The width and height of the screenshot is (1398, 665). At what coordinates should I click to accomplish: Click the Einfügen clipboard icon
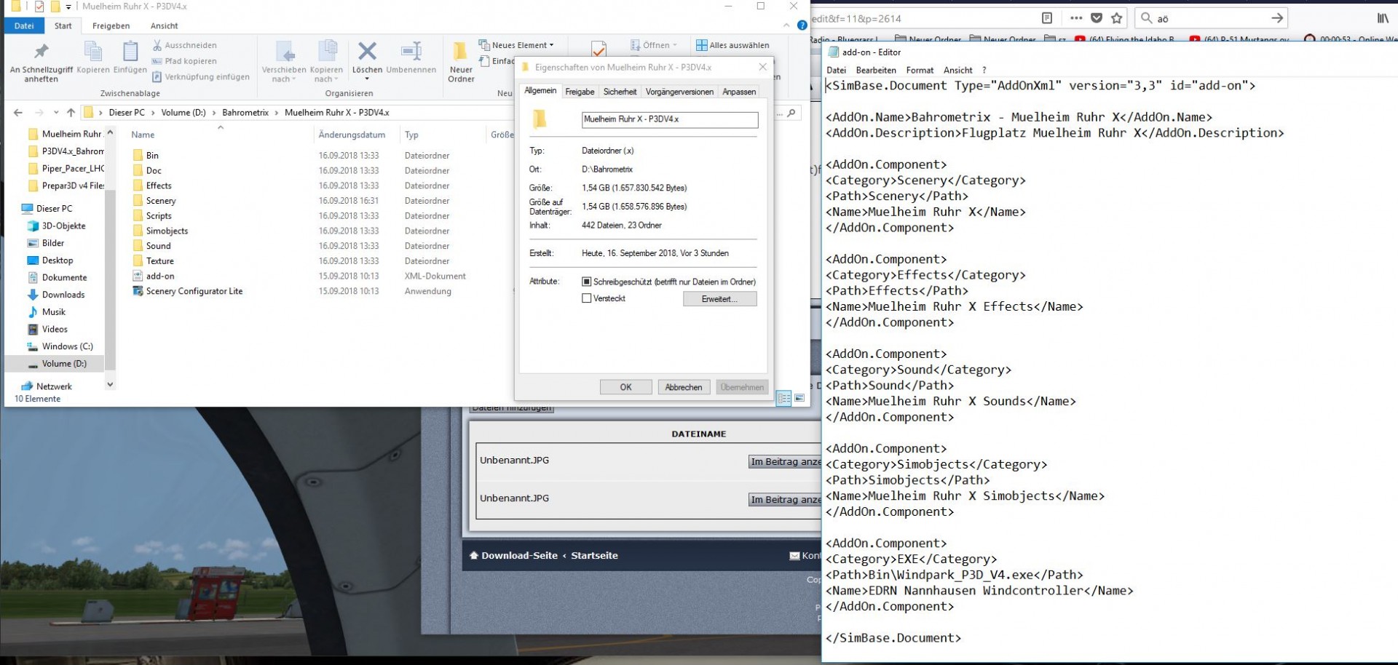130,52
